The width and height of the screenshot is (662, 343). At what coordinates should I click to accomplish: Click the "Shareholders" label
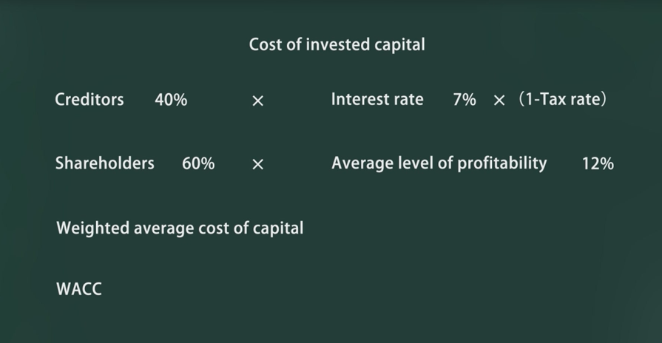pos(104,163)
